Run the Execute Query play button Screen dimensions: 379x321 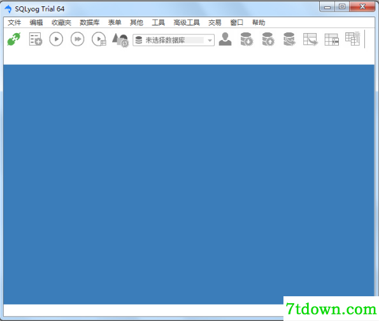(56, 39)
